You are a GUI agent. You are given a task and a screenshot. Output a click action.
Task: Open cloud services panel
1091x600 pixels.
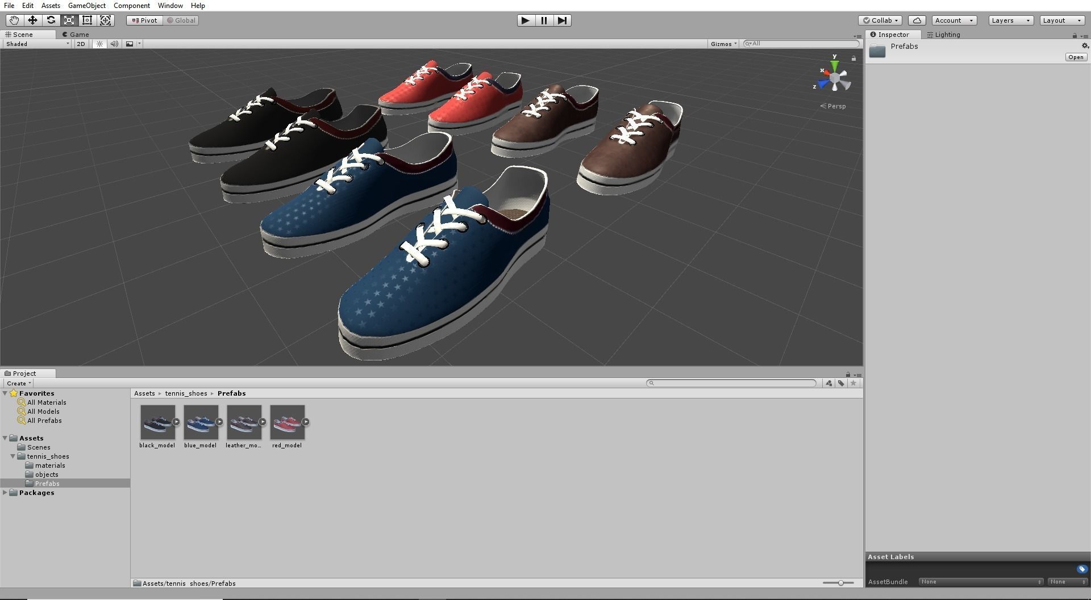pos(917,20)
